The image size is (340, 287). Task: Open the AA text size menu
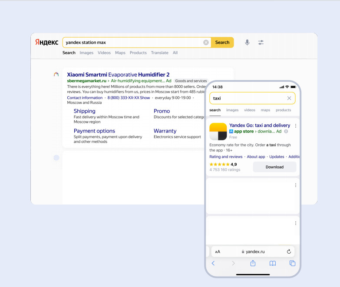tap(218, 252)
